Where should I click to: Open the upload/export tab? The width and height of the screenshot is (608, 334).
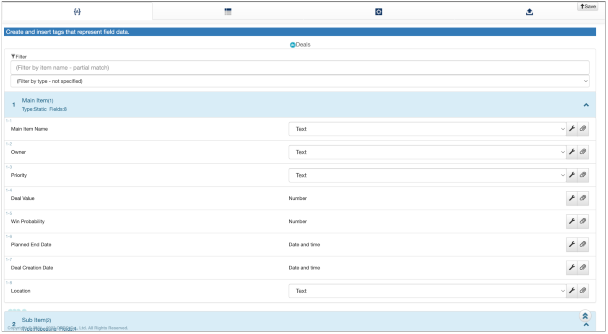click(x=529, y=12)
